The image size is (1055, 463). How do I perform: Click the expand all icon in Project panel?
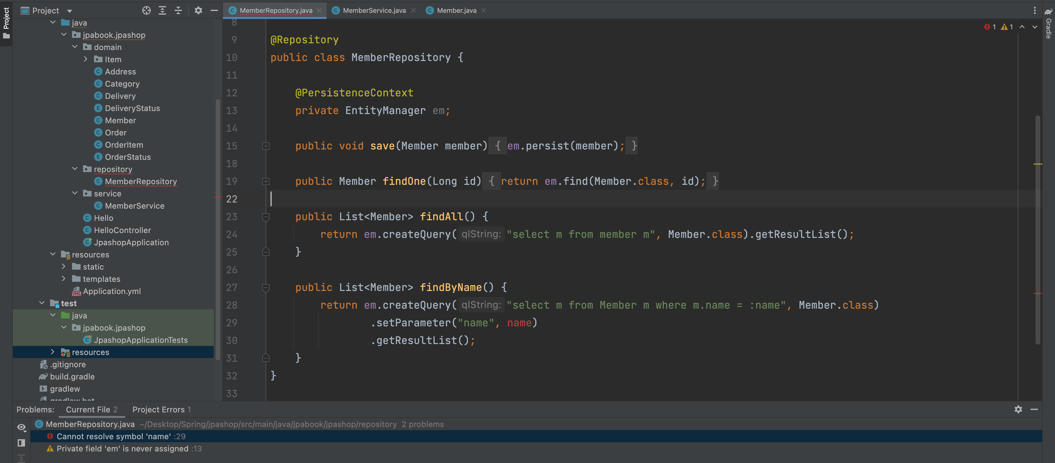[162, 11]
